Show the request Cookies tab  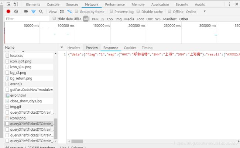(130, 48)
